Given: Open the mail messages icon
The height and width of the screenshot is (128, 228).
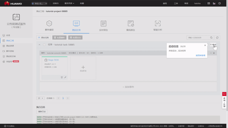Looking at the screenshot, I should tap(209, 3).
